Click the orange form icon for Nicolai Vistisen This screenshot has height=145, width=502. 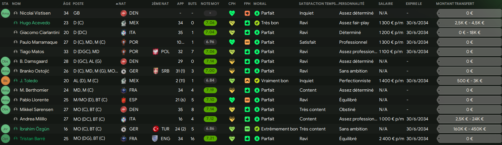point(247,14)
